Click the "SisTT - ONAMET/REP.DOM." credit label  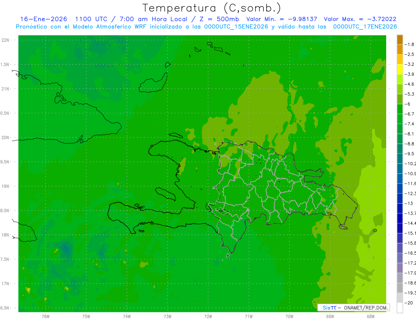pyautogui.click(x=354, y=307)
